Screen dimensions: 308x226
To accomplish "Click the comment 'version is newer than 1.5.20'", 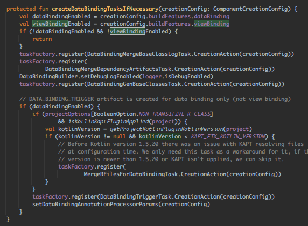I will (171, 159).
